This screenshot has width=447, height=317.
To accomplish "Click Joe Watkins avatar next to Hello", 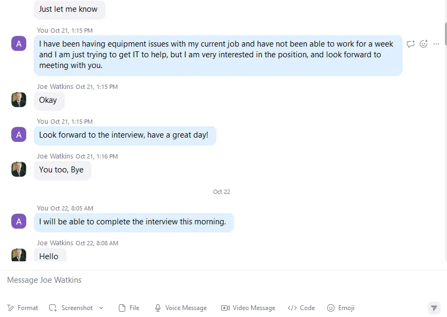I will click(x=19, y=255).
